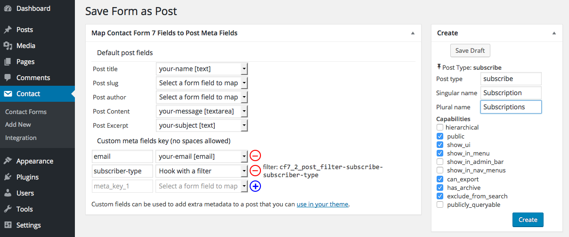This screenshot has height=237, width=569.
Task: Enable the hierarchical capability checkbox
Action: tap(440, 127)
